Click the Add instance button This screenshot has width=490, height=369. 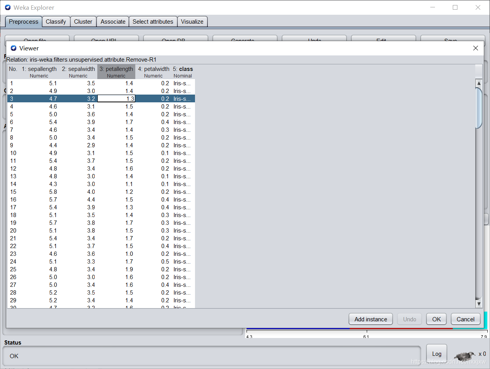(371, 319)
